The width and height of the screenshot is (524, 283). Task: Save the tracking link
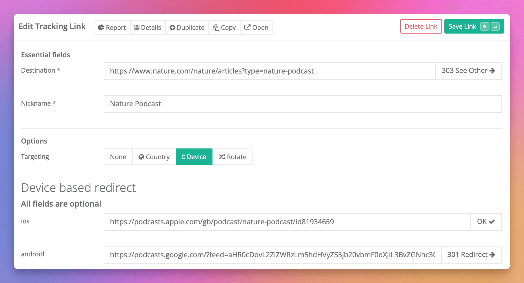[462, 26]
